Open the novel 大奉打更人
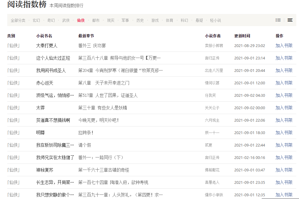 (47, 46)
